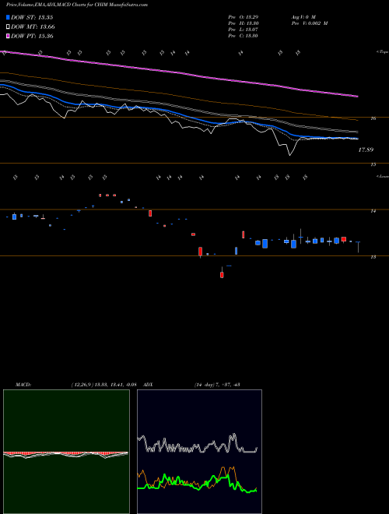This screenshot has height=514, width=389.
Task: Click the 15 axis label
Action: tap(373, 164)
